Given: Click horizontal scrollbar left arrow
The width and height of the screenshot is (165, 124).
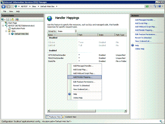Looking at the screenshot, I should (x=48, y=111).
